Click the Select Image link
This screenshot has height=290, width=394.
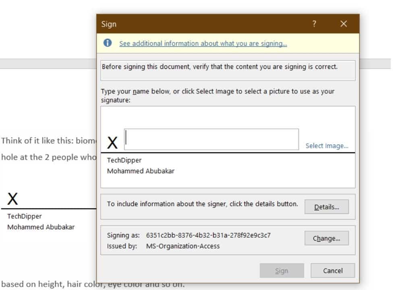pos(327,146)
